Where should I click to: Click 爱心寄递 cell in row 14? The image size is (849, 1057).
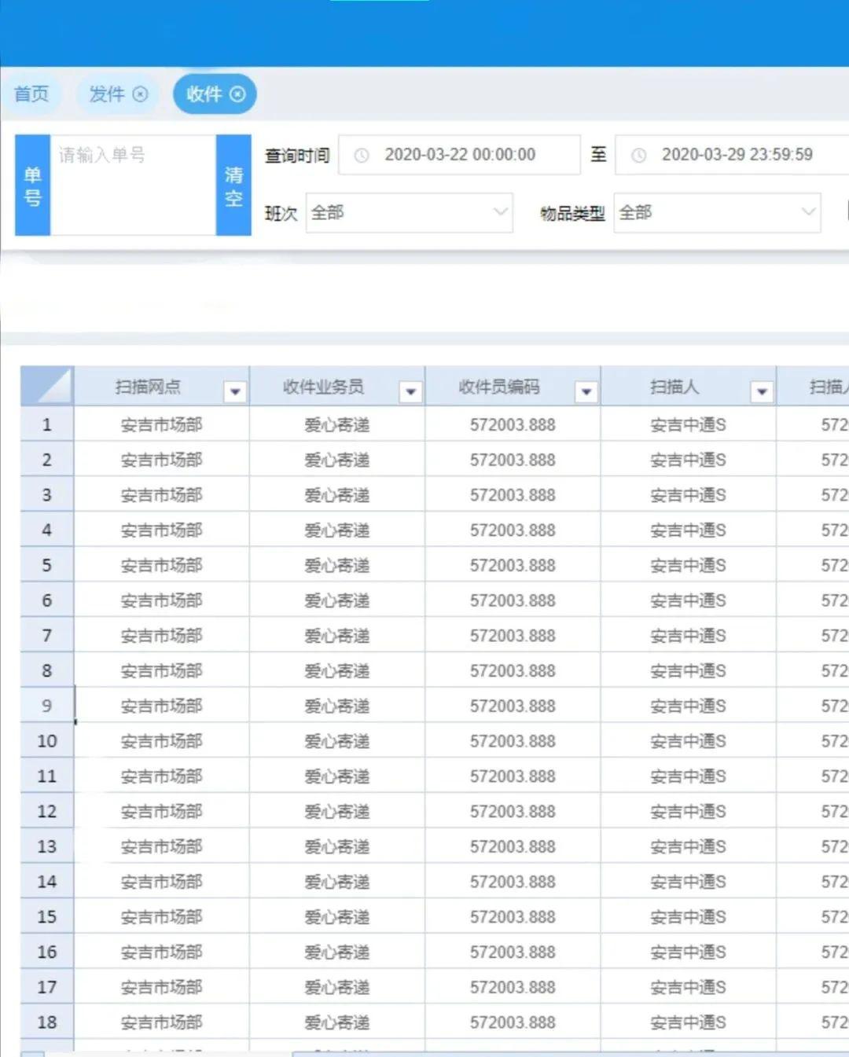[337, 881]
